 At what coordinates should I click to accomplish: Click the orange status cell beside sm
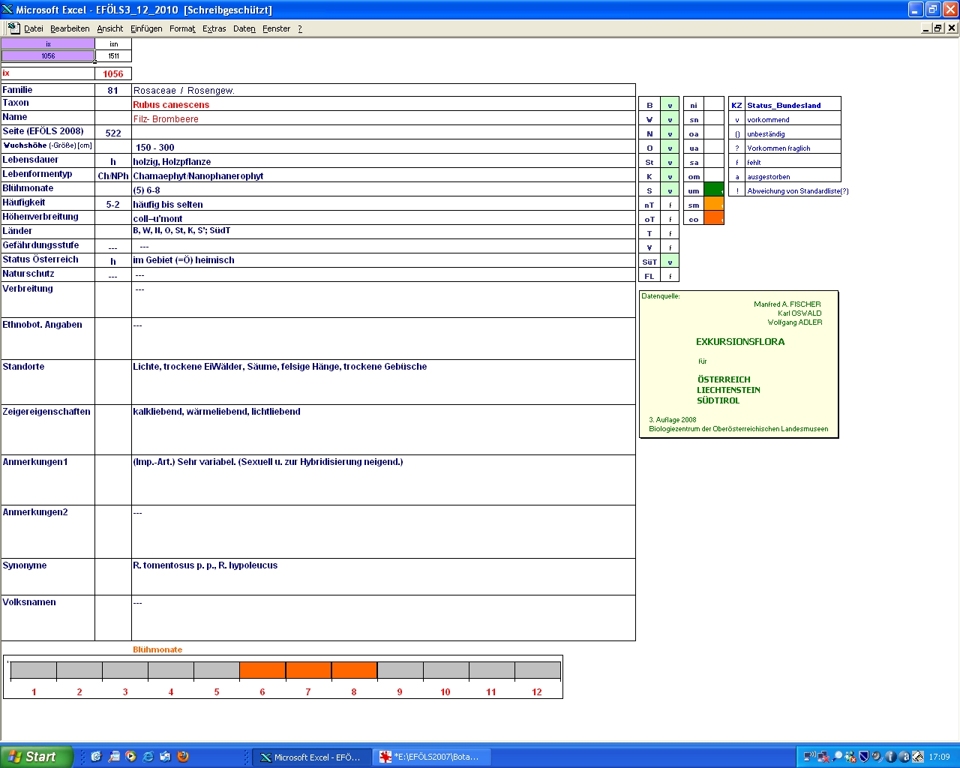click(714, 204)
